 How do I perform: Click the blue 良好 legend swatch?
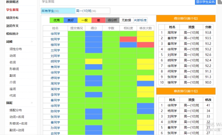pos(71,20)
